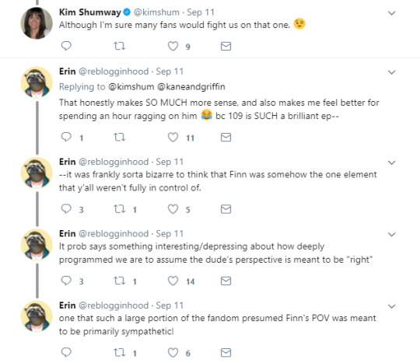
Task: Reply to Erin's 'deeply programmed' tweet
Action: pos(66,281)
